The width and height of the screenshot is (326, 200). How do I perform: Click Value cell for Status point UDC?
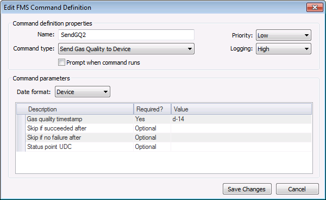[x=241, y=147]
